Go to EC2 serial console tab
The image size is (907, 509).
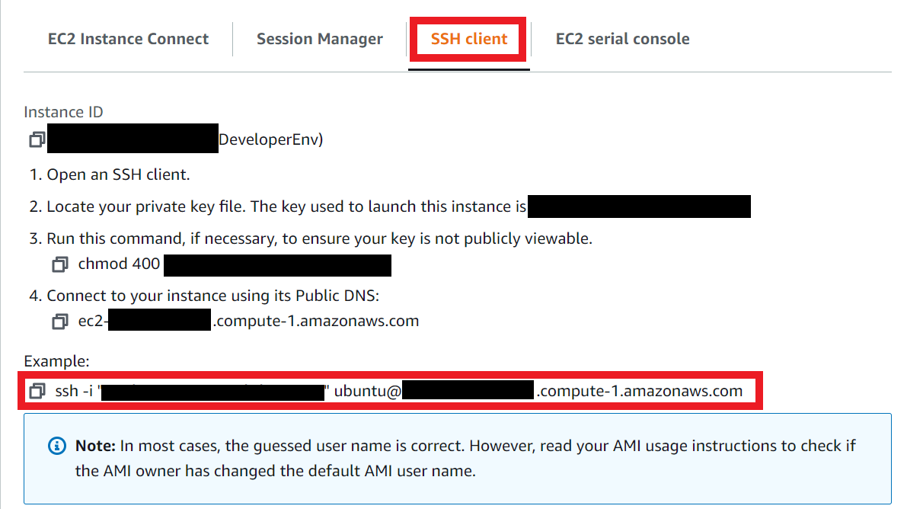point(622,39)
